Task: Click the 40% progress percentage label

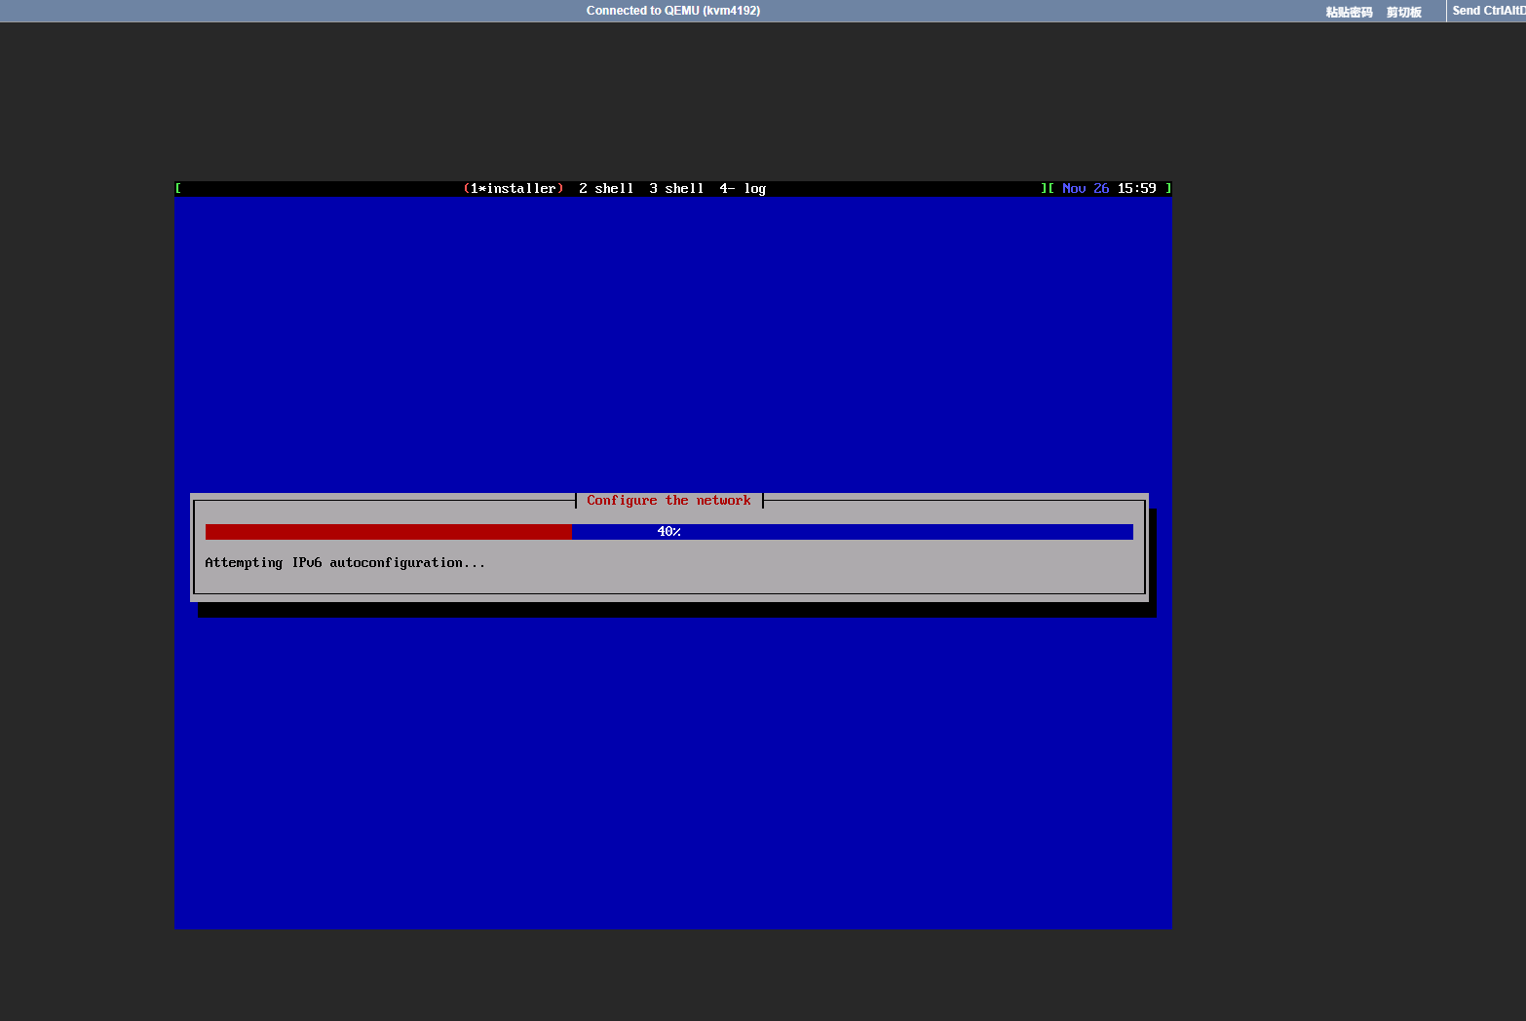Action: (668, 531)
